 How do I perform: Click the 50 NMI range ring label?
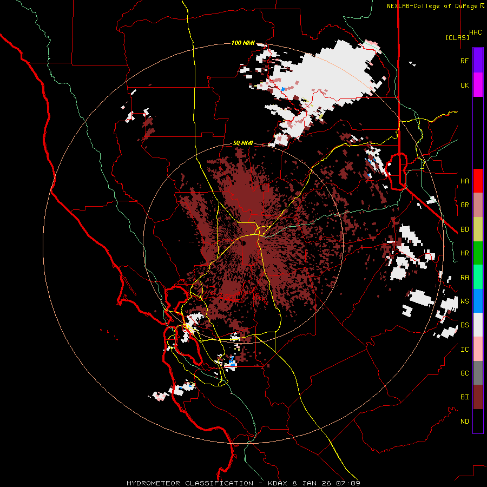[243, 143]
